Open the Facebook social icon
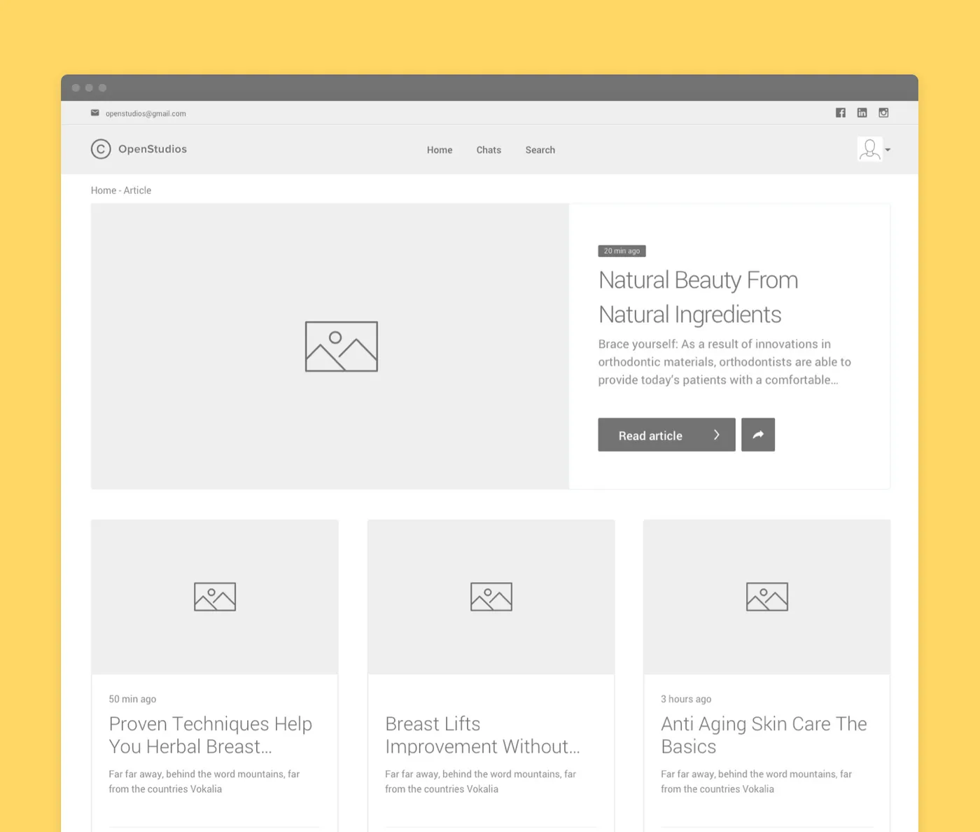This screenshot has width=980, height=832. pyautogui.click(x=841, y=113)
